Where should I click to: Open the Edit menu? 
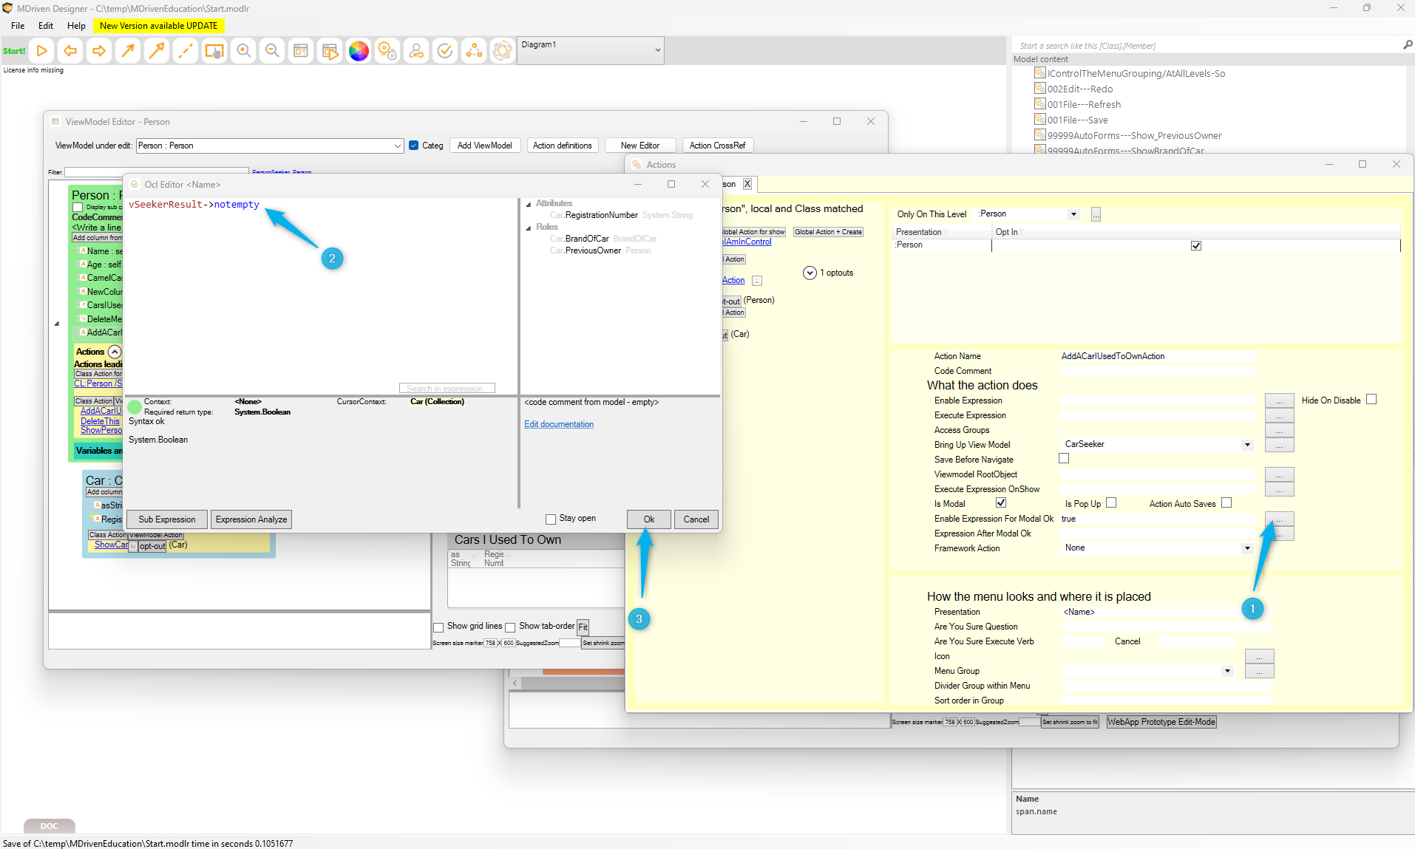[x=46, y=25]
